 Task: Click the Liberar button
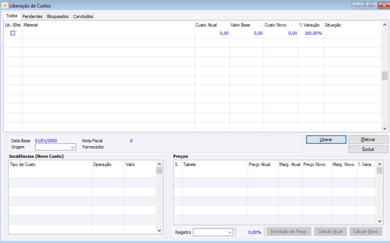pyautogui.click(x=326, y=140)
